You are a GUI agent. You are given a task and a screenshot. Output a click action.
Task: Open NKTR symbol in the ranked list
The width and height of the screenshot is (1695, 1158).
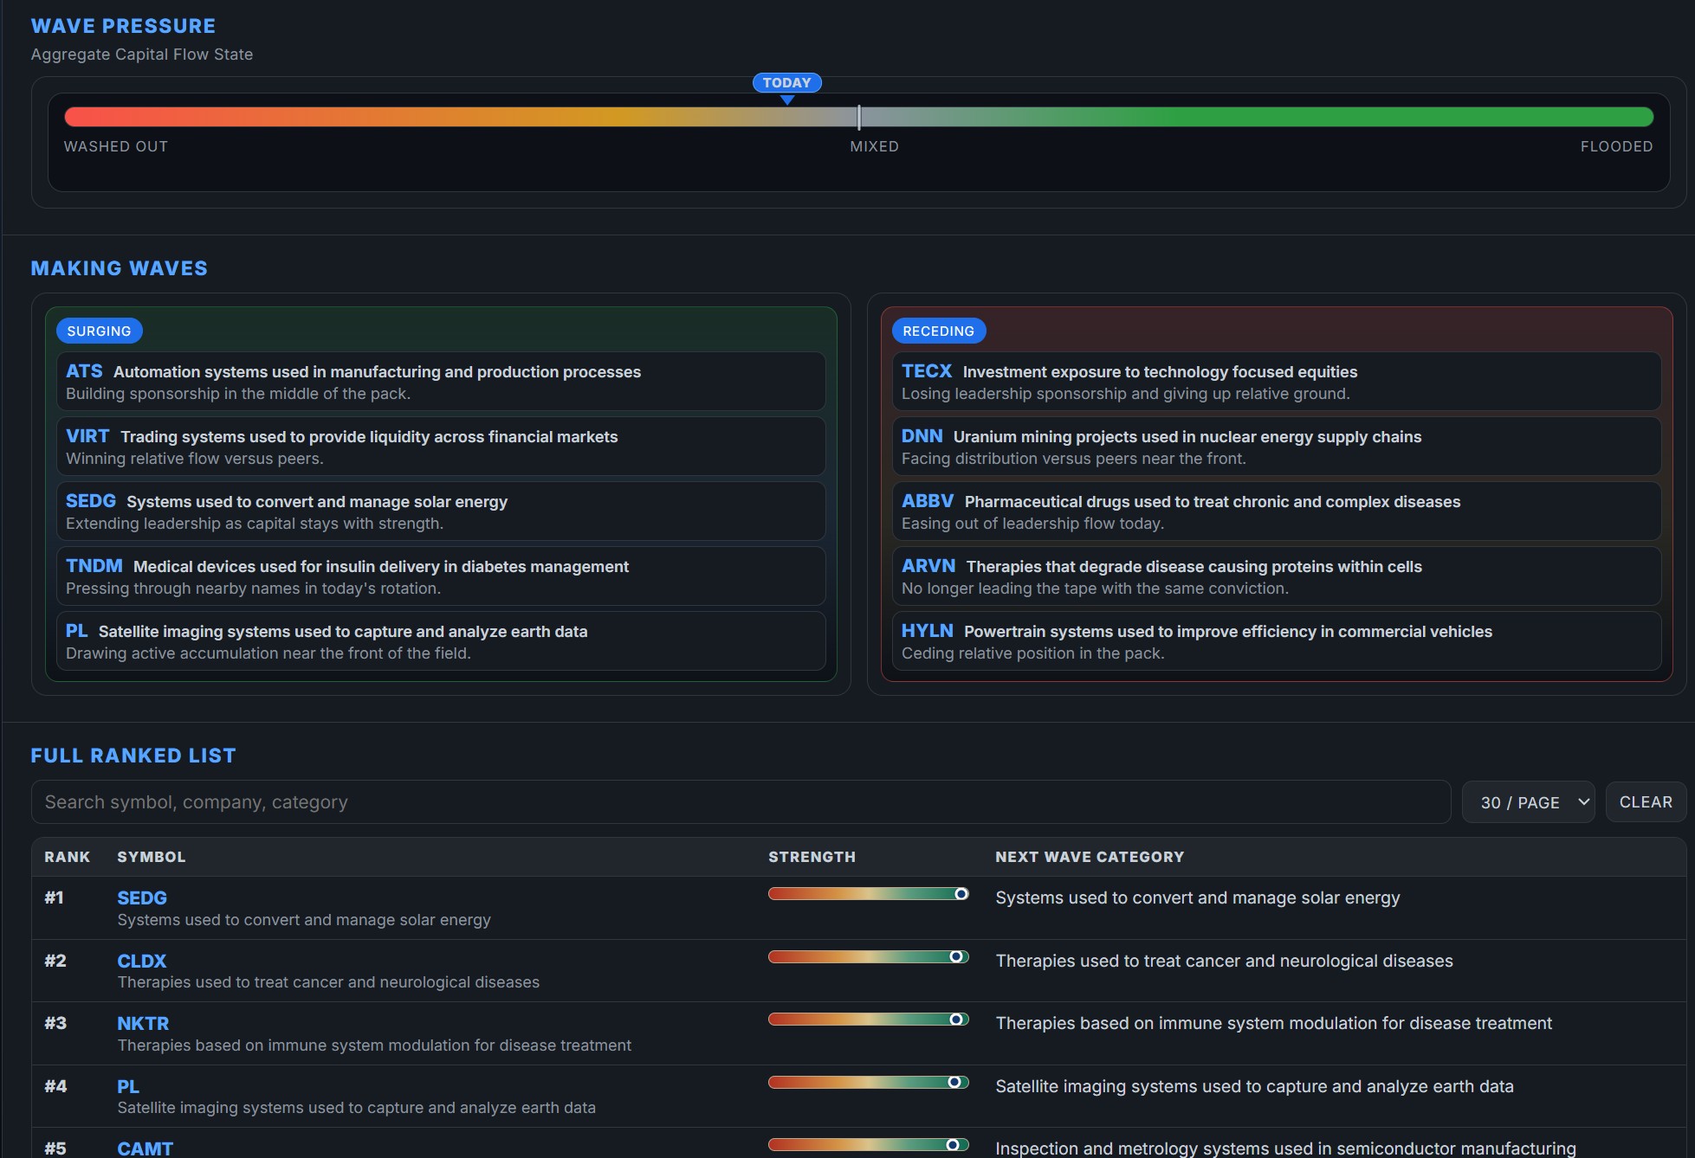click(x=143, y=1024)
